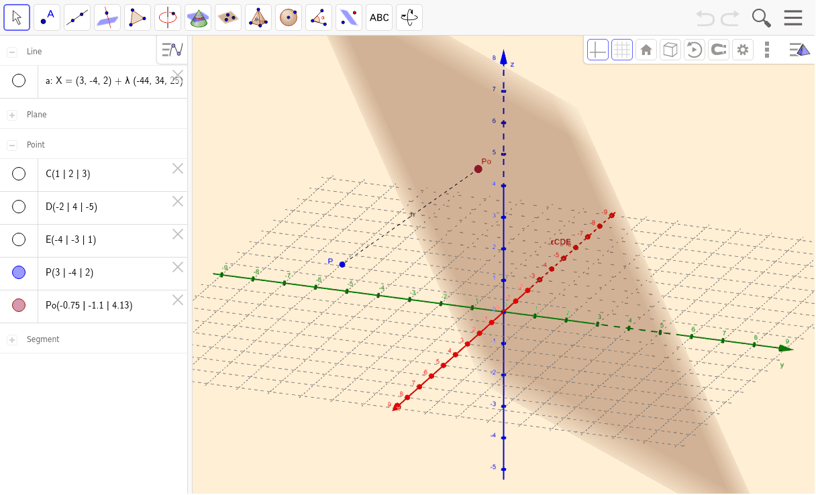Expand the Segment group

coord(12,340)
